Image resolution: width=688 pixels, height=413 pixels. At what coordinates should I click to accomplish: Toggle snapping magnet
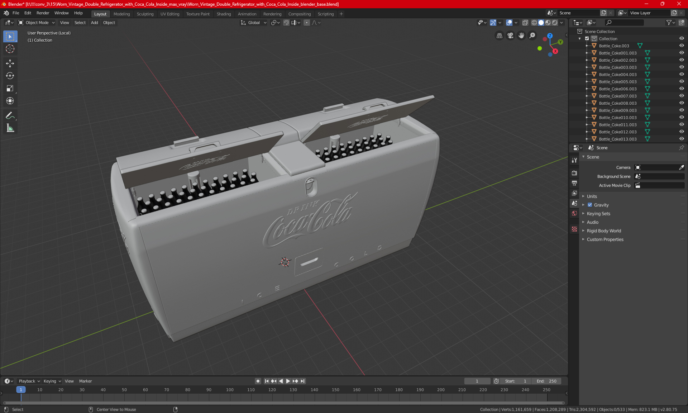286,23
